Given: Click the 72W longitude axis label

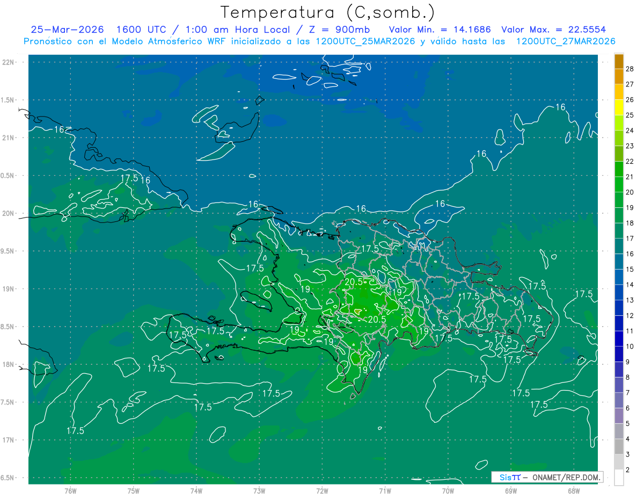Looking at the screenshot, I should [x=322, y=491].
